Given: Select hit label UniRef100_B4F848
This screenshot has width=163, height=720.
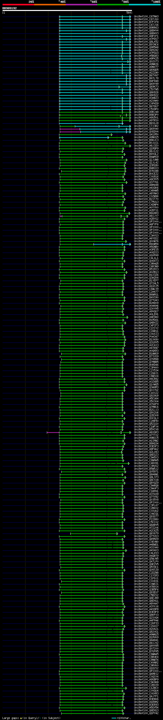Looking at the screenshot, I should click(x=146, y=81).
